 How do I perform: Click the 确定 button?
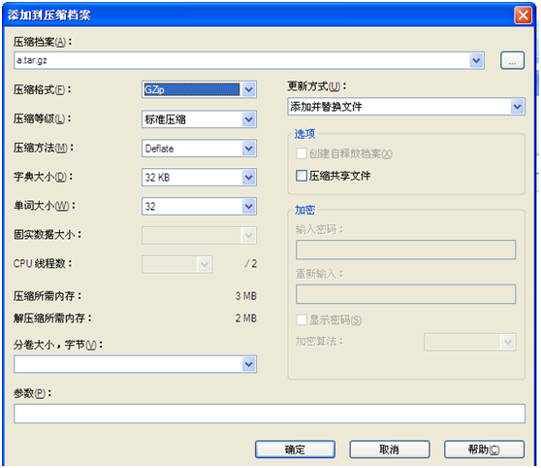click(295, 450)
